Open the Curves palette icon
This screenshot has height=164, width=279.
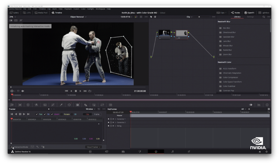tap(53, 105)
